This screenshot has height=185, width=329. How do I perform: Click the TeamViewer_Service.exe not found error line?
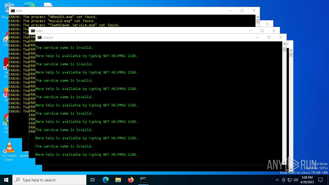pos(64,25)
